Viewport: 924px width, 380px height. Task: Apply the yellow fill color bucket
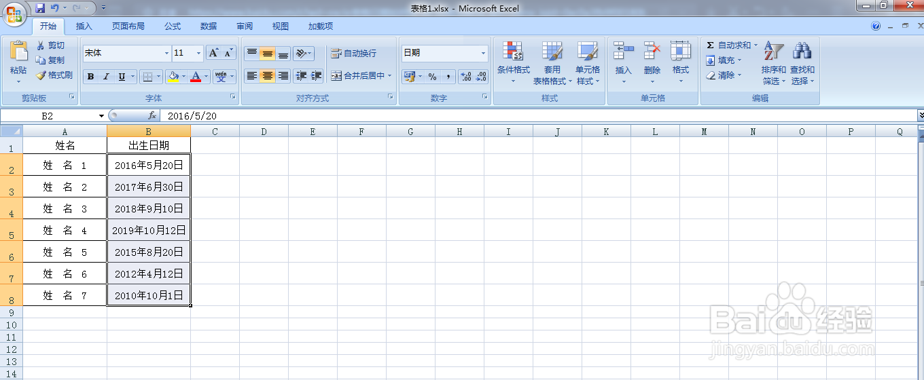[173, 77]
